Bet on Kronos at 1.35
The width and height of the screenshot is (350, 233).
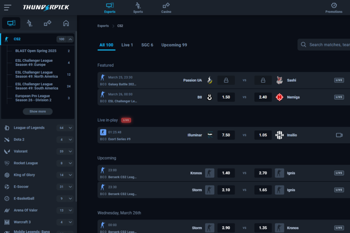pos(263,228)
